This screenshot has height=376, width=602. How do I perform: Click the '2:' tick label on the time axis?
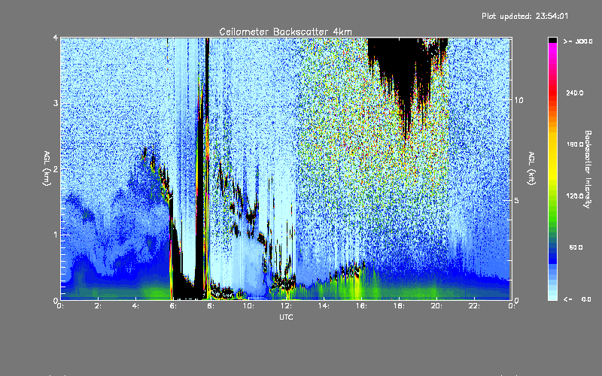pyautogui.click(x=98, y=306)
